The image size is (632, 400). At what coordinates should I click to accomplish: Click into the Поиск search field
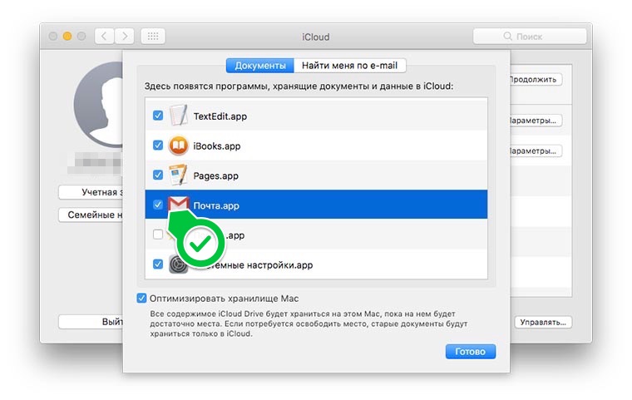530,37
